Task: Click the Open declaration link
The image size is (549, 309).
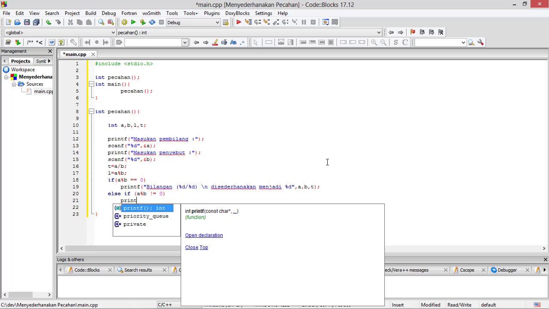Action: click(204, 235)
